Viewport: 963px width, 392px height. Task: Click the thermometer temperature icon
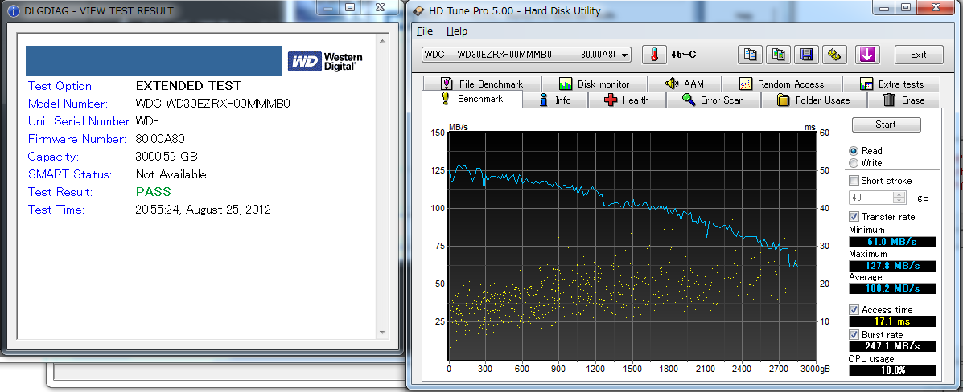[655, 55]
